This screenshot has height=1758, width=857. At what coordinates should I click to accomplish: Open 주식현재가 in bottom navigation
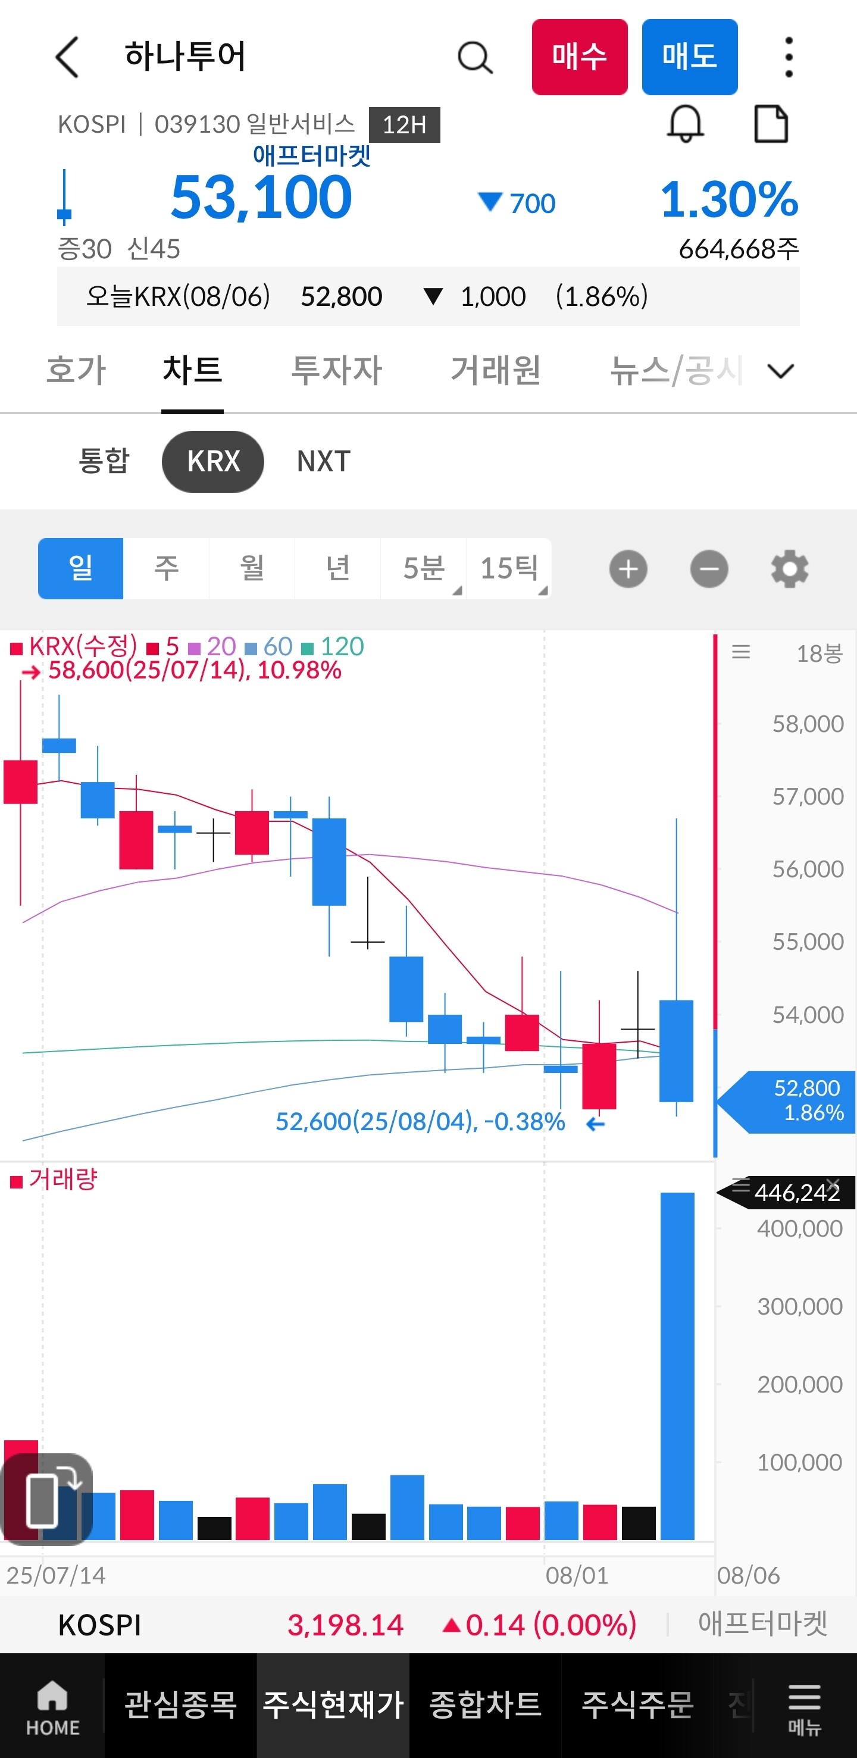(x=333, y=1705)
